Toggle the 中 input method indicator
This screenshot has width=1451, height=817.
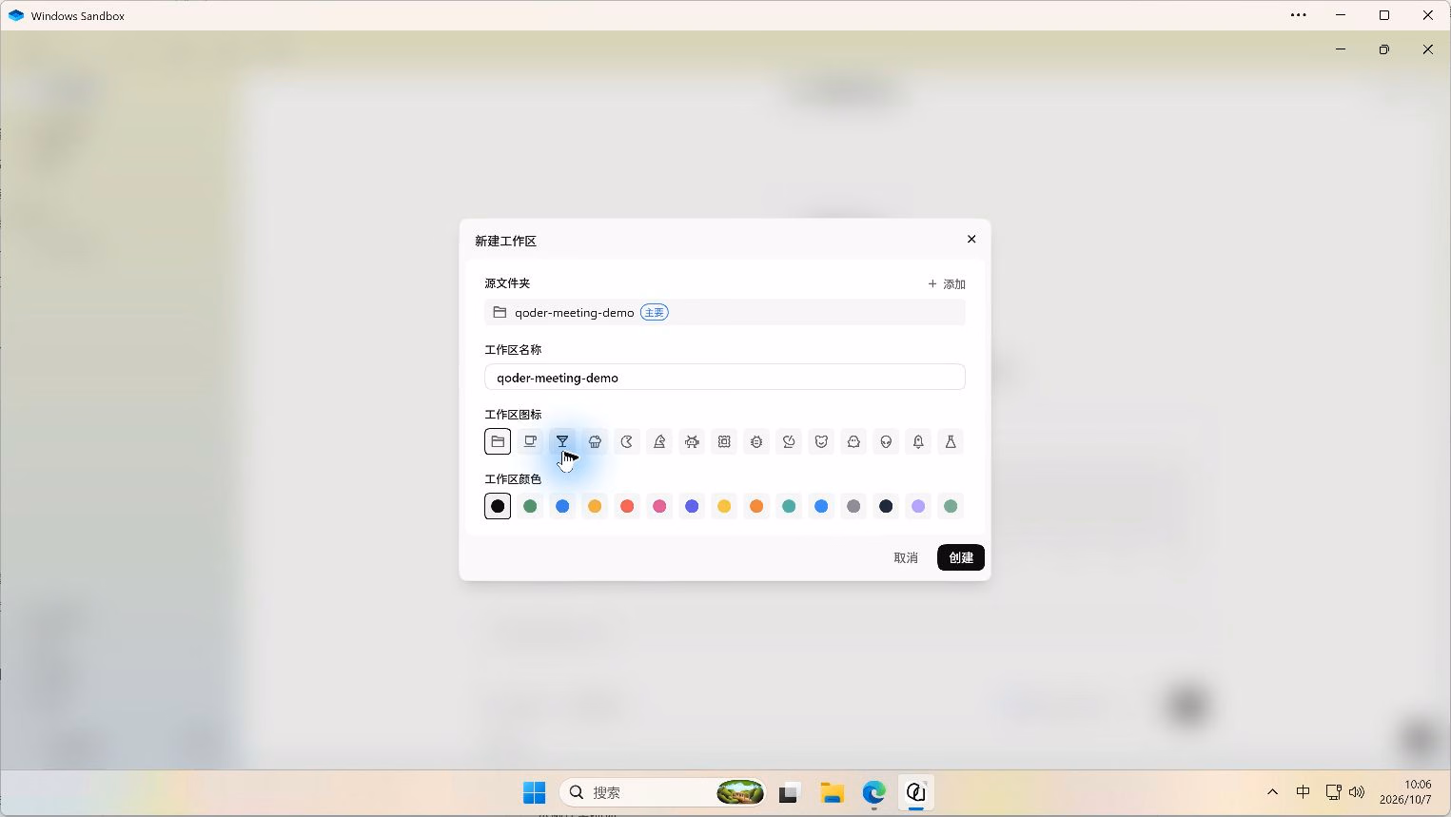[x=1303, y=792]
